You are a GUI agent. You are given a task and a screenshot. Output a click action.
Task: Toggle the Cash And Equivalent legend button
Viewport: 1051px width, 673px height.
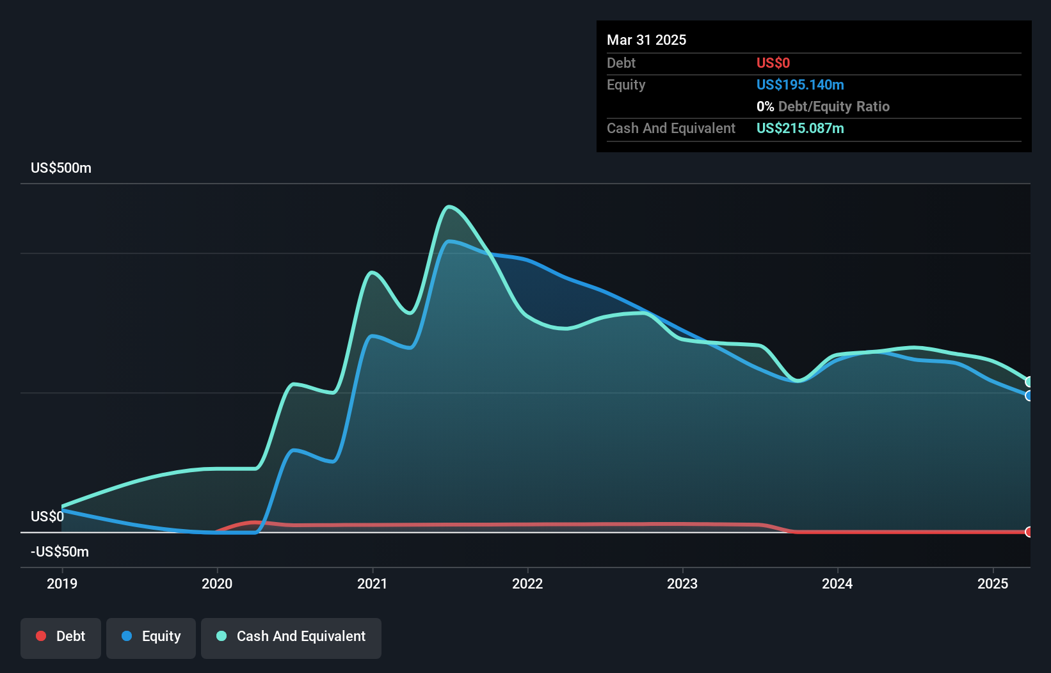(x=291, y=638)
